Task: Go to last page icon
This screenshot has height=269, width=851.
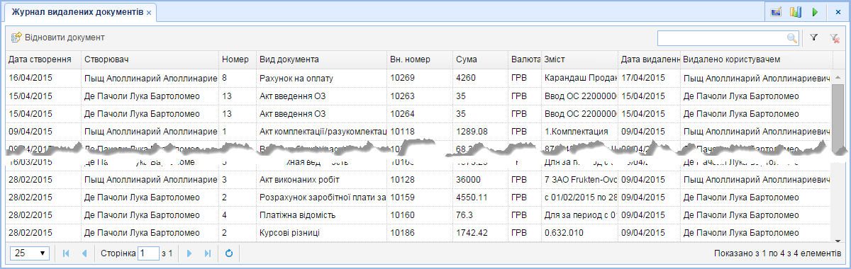Action: pyautogui.click(x=208, y=253)
